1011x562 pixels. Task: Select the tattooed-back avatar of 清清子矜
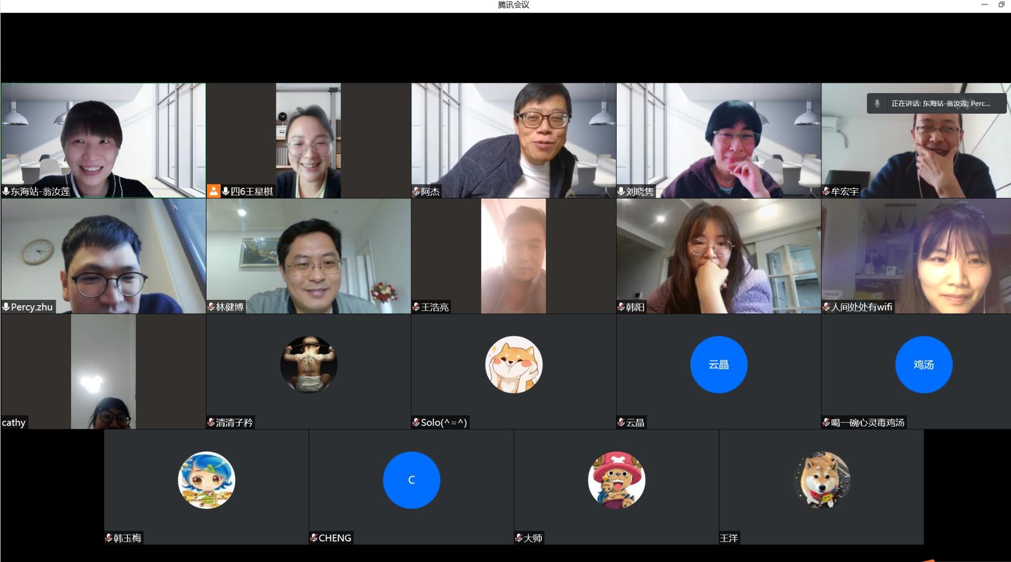(x=309, y=365)
